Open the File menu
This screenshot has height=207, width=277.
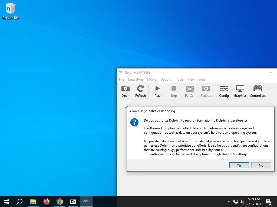[121, 80]
